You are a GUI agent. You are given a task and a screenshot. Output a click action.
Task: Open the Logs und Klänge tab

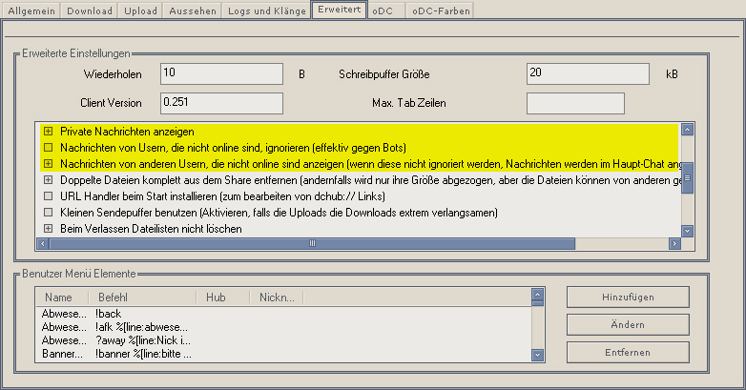266,10
